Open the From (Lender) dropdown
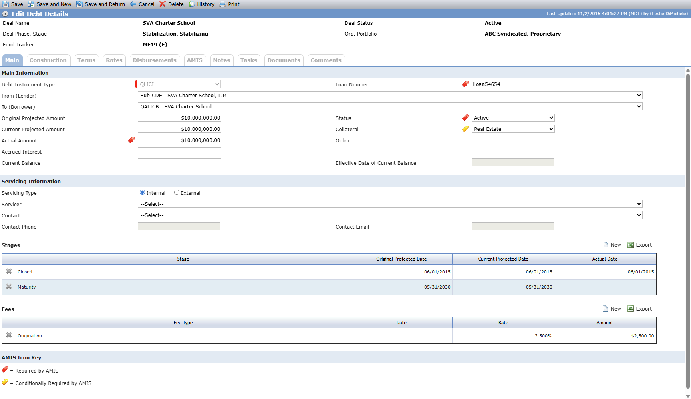The height and width of the screenshot is (399, 691). pyautogui.click(x=390, y=95)
